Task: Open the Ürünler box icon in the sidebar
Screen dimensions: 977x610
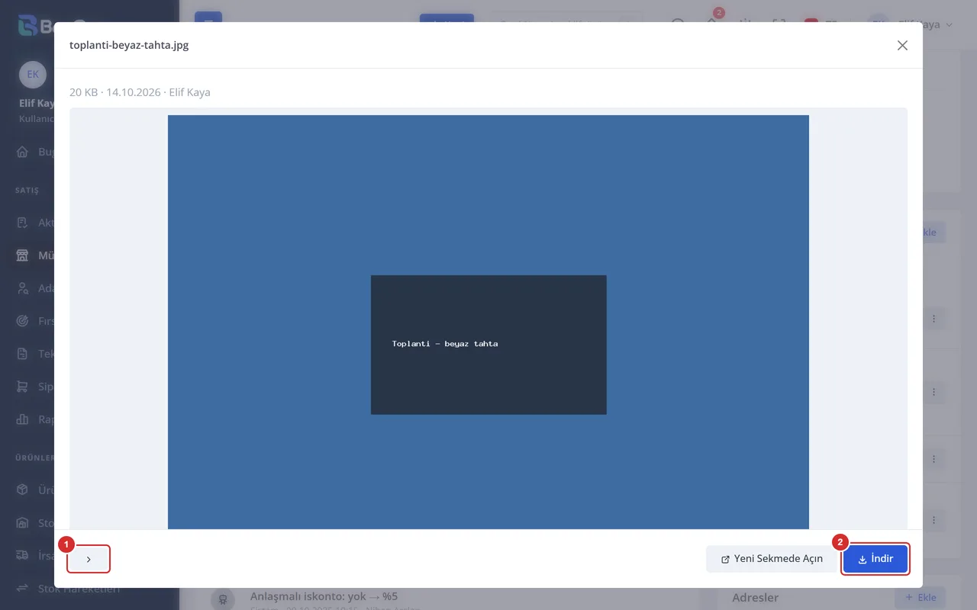Action: (23, 490)
